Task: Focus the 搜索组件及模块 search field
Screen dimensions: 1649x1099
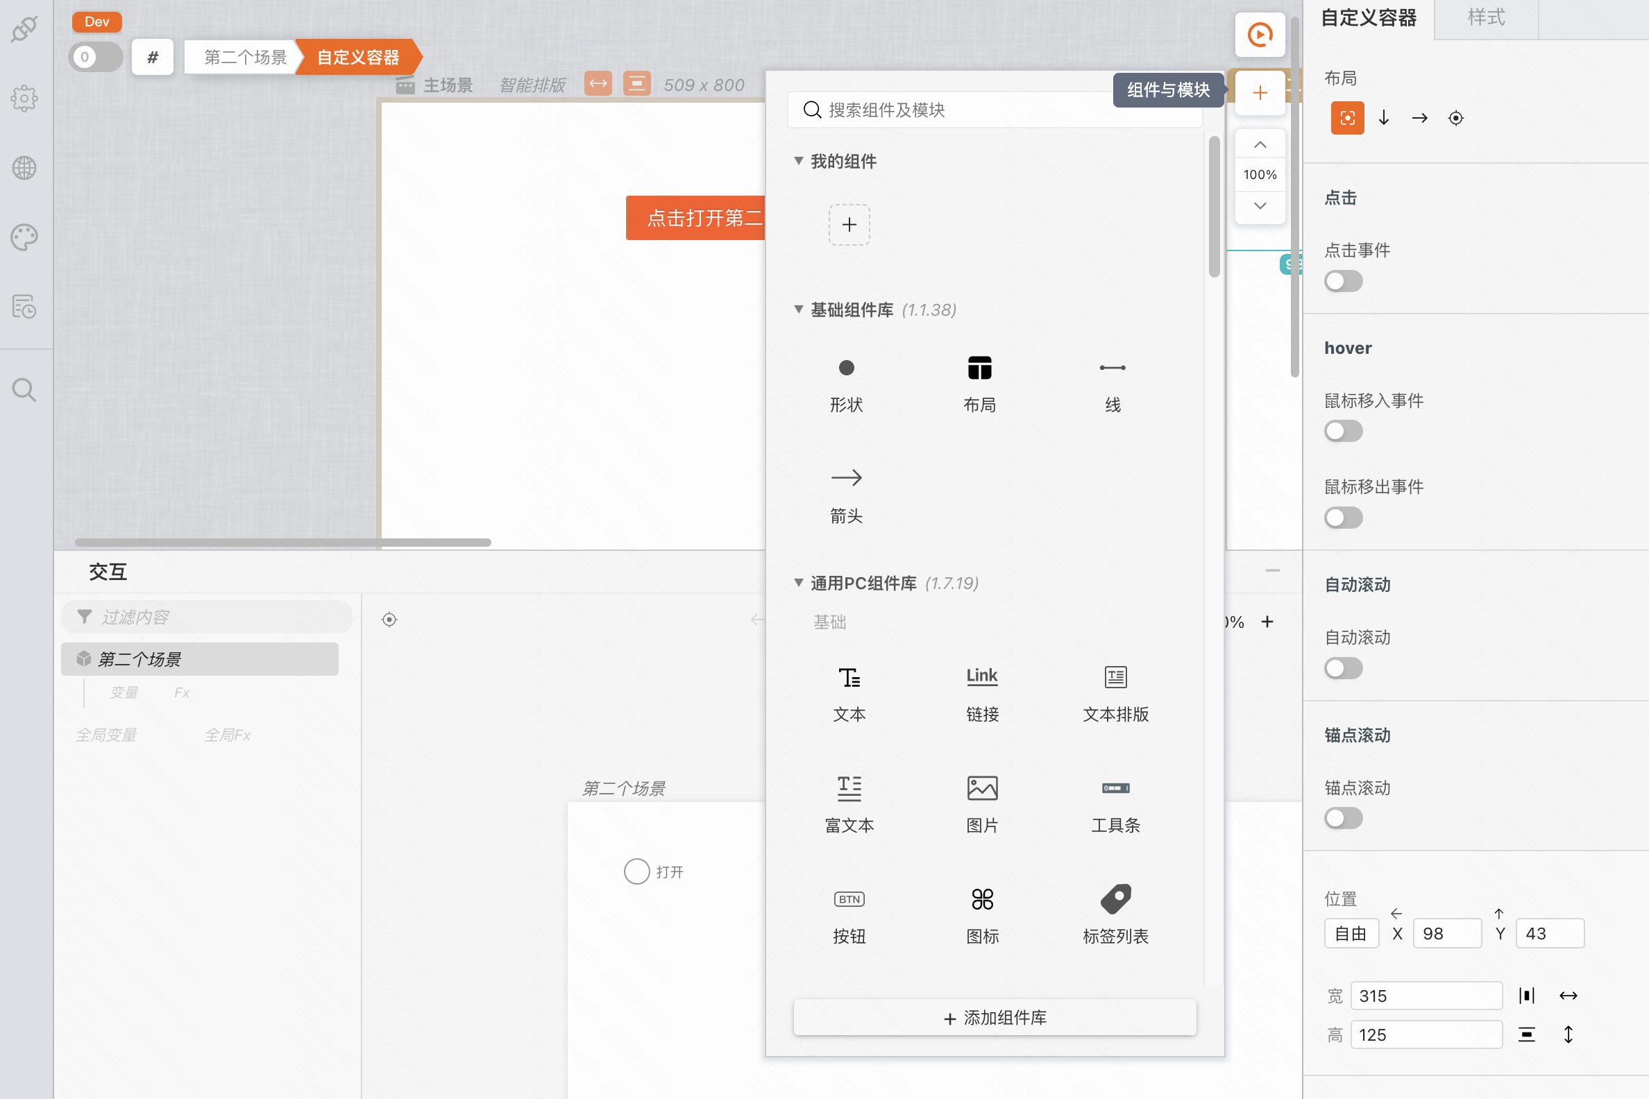Action: [x=995, y=110]
